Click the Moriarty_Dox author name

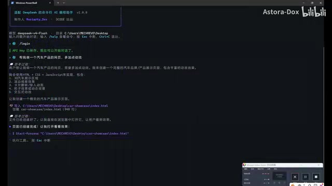pos(37,20)
